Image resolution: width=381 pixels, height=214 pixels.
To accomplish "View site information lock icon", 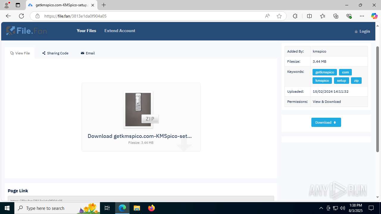I will tap(37, 16).
